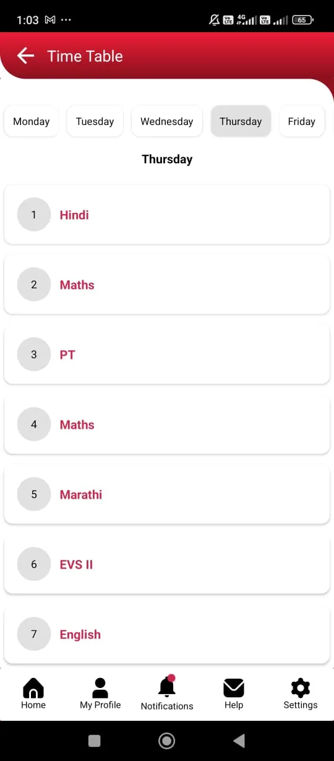Select the Wednesday day tab
This screenshot has height=761, width=334.
[x=167, y=121]
